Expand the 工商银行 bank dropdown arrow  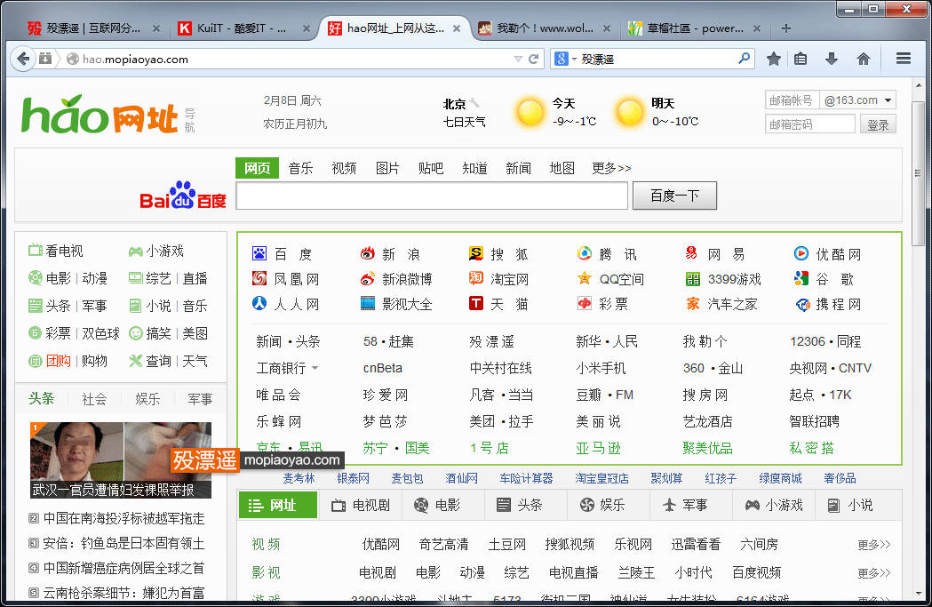[x=315, y=368]
